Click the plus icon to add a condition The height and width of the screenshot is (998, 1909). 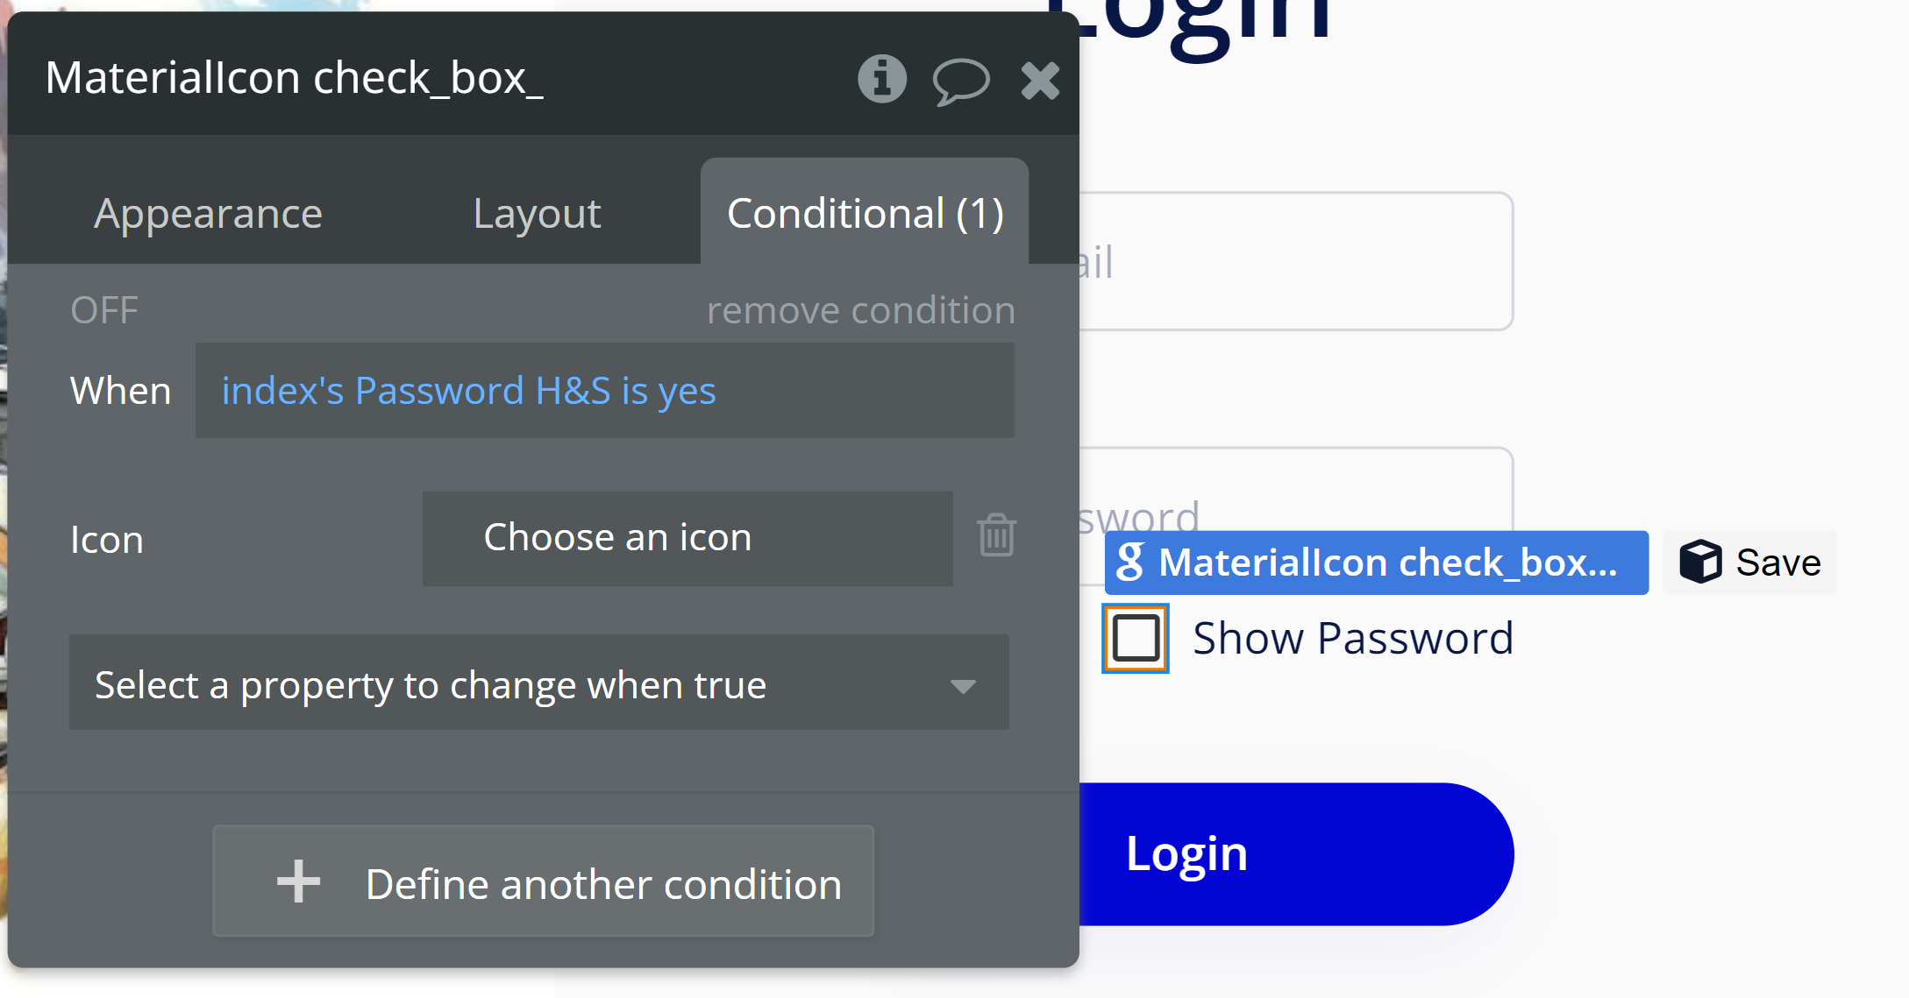pyautogui.click(x=298, y=881)
